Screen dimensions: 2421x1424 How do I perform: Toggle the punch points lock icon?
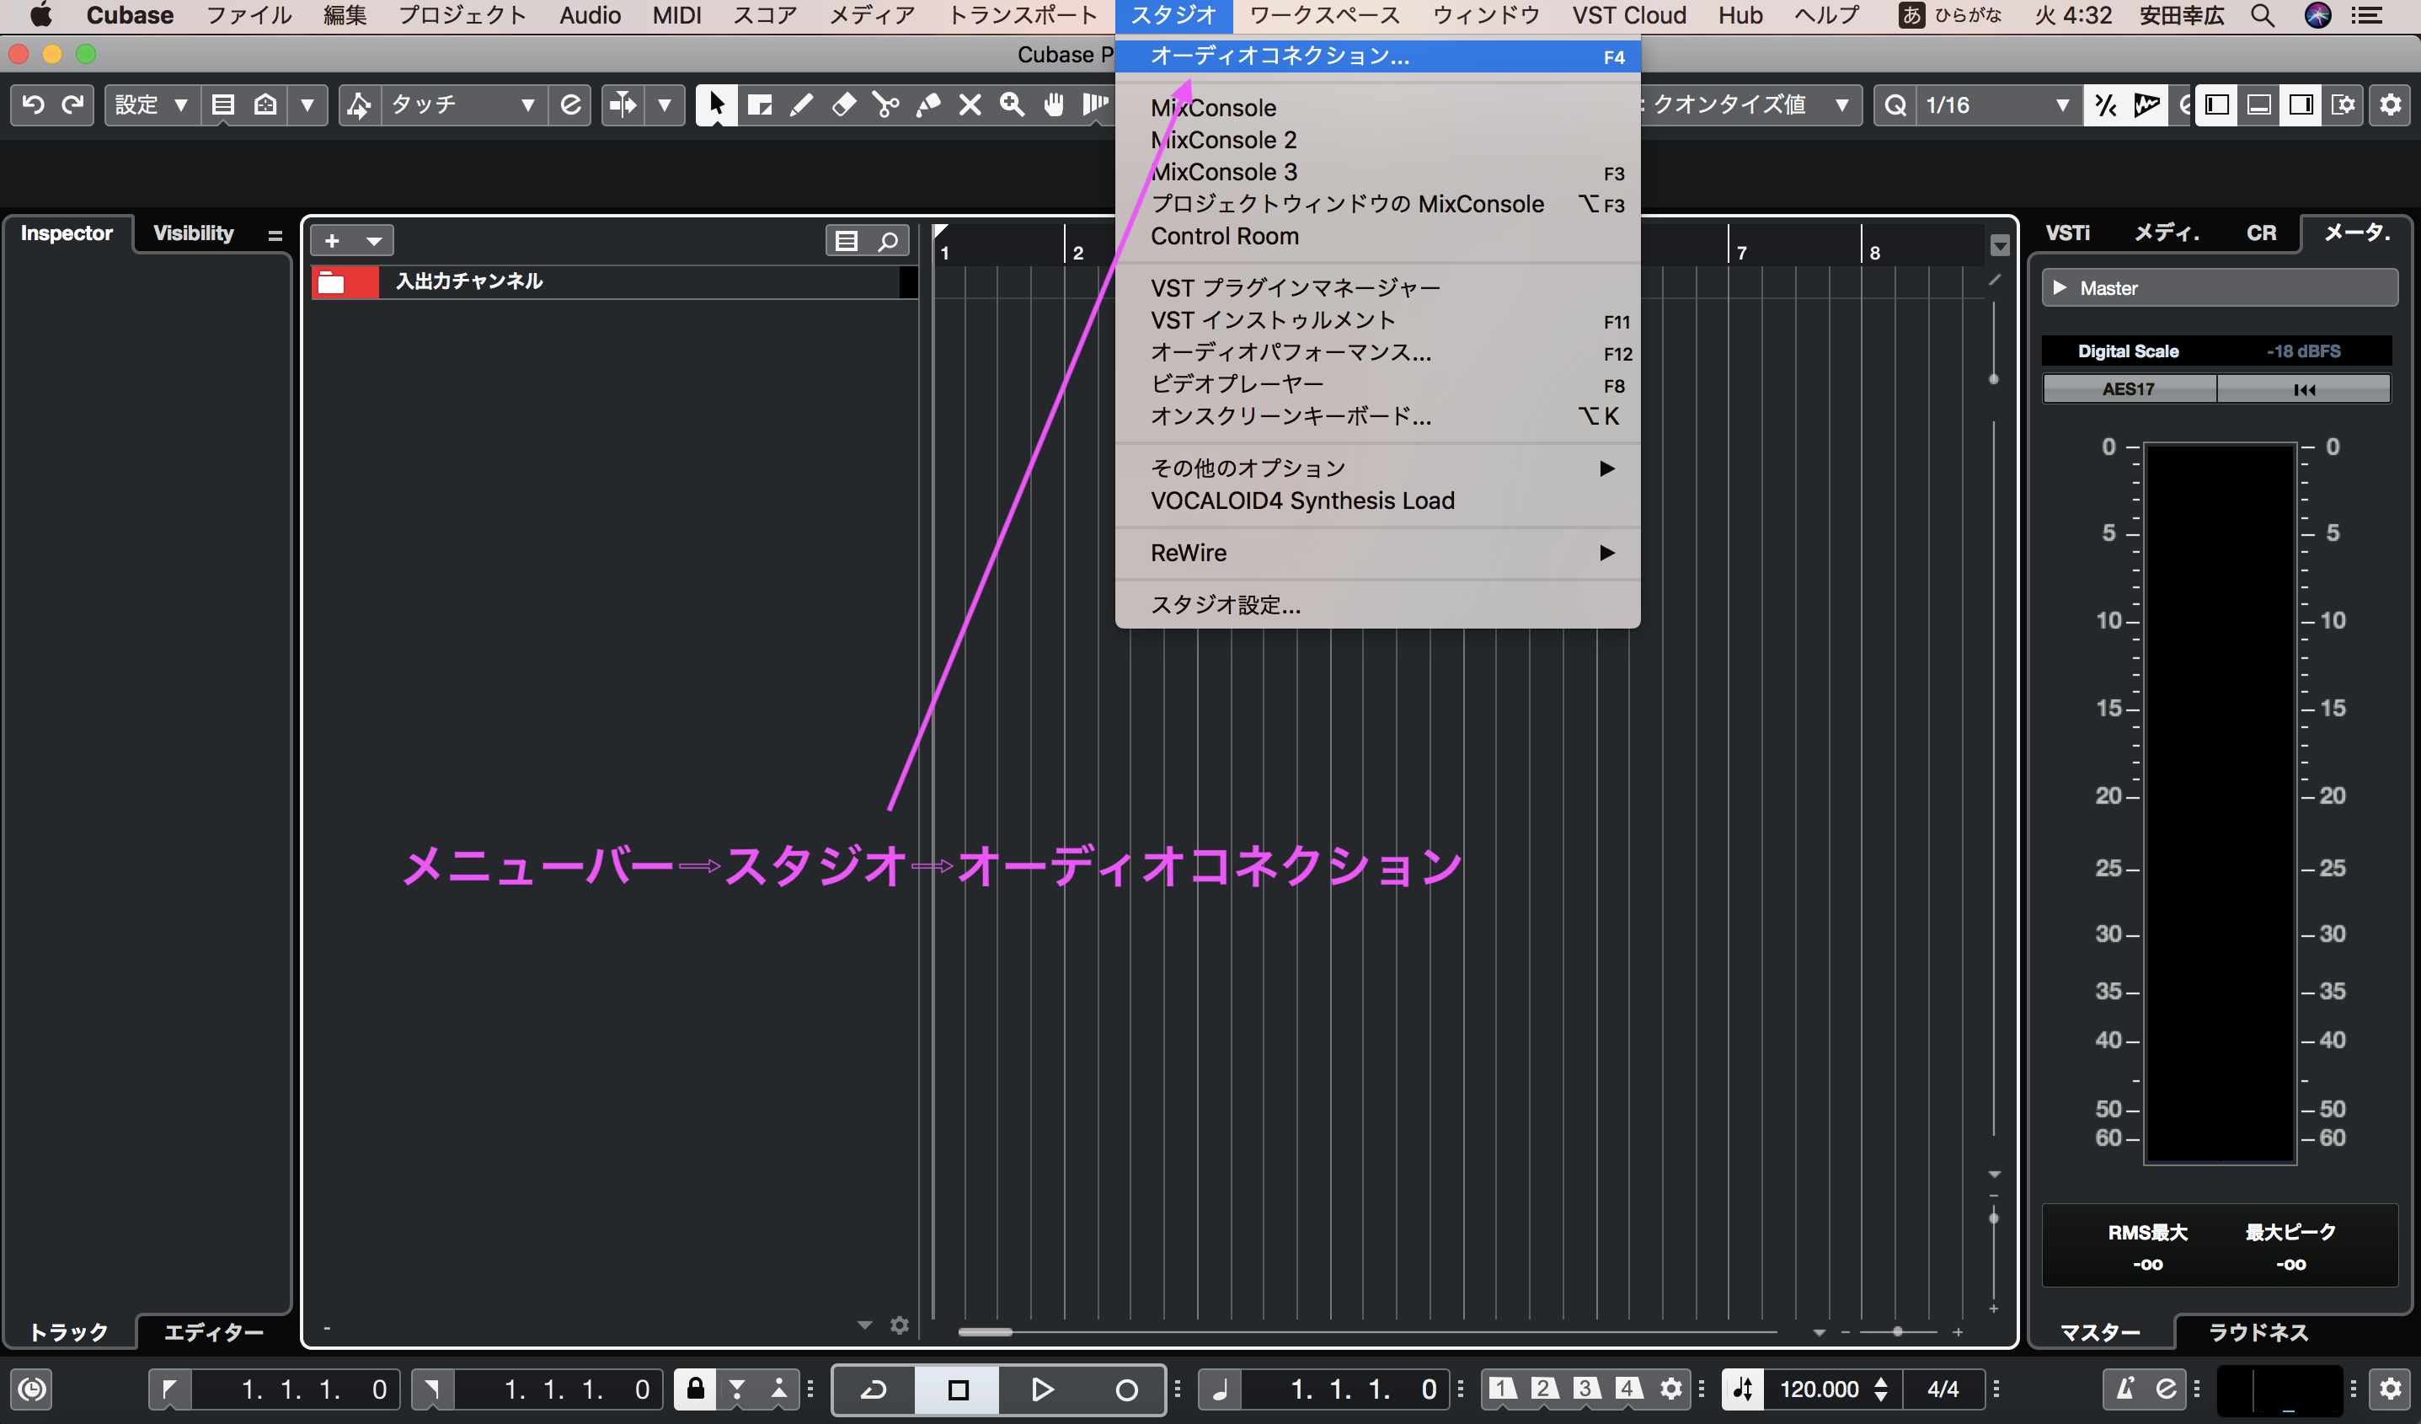[x=695, y=1389]
